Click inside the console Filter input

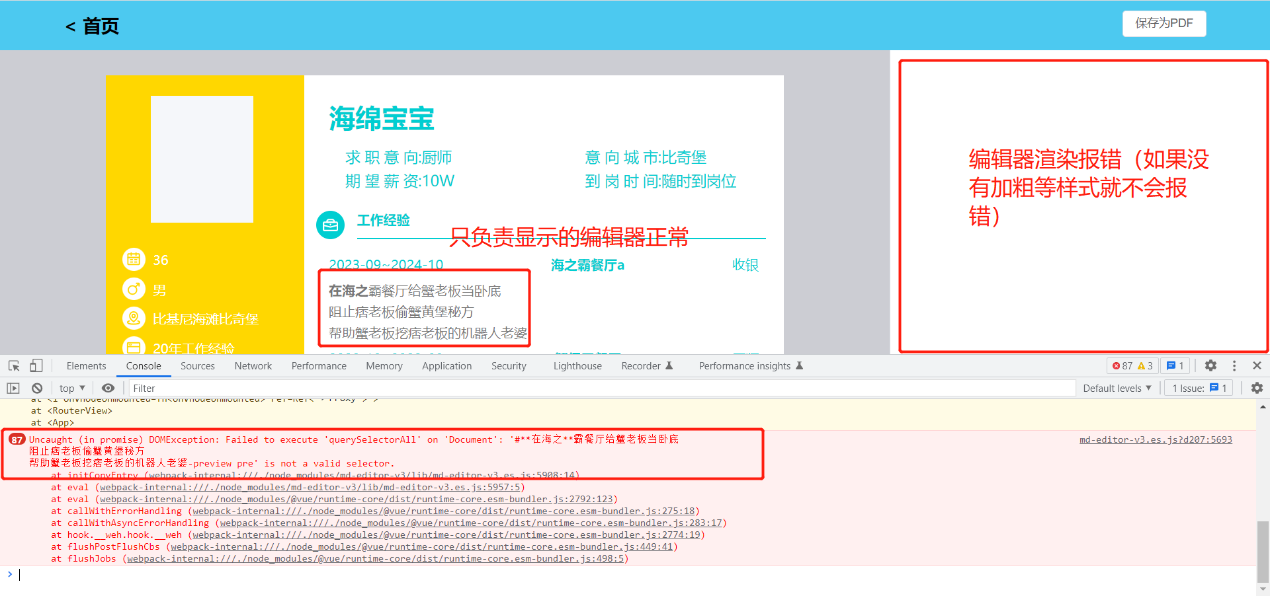[265, 388]
